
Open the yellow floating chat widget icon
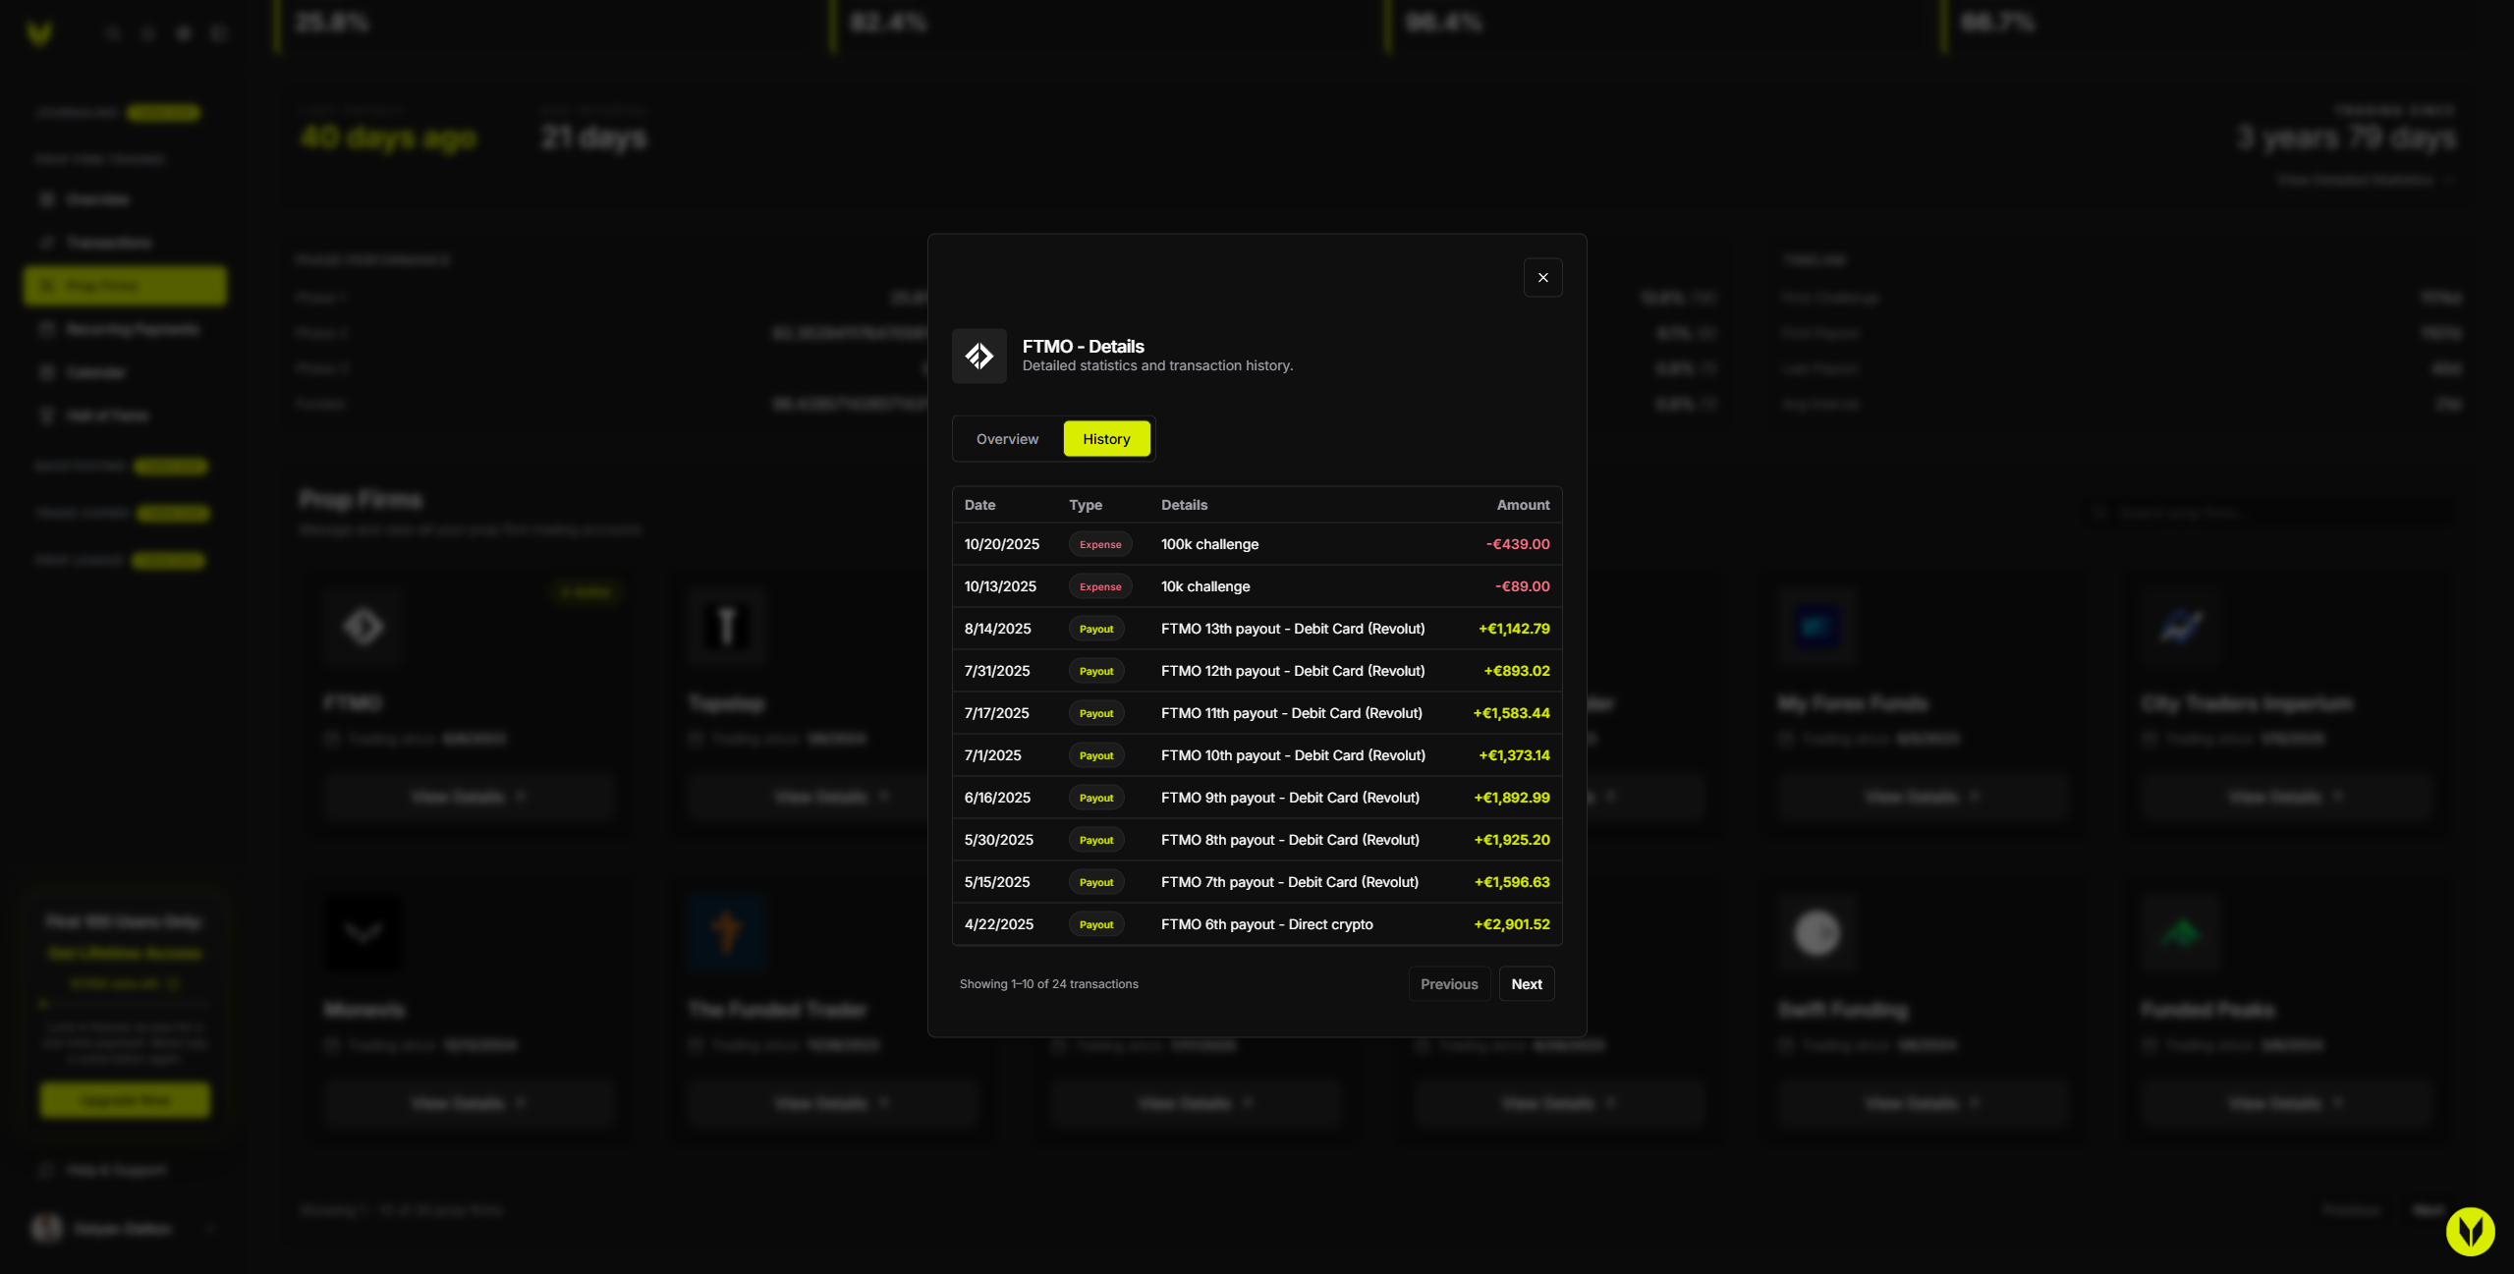pos(2470,1231)
